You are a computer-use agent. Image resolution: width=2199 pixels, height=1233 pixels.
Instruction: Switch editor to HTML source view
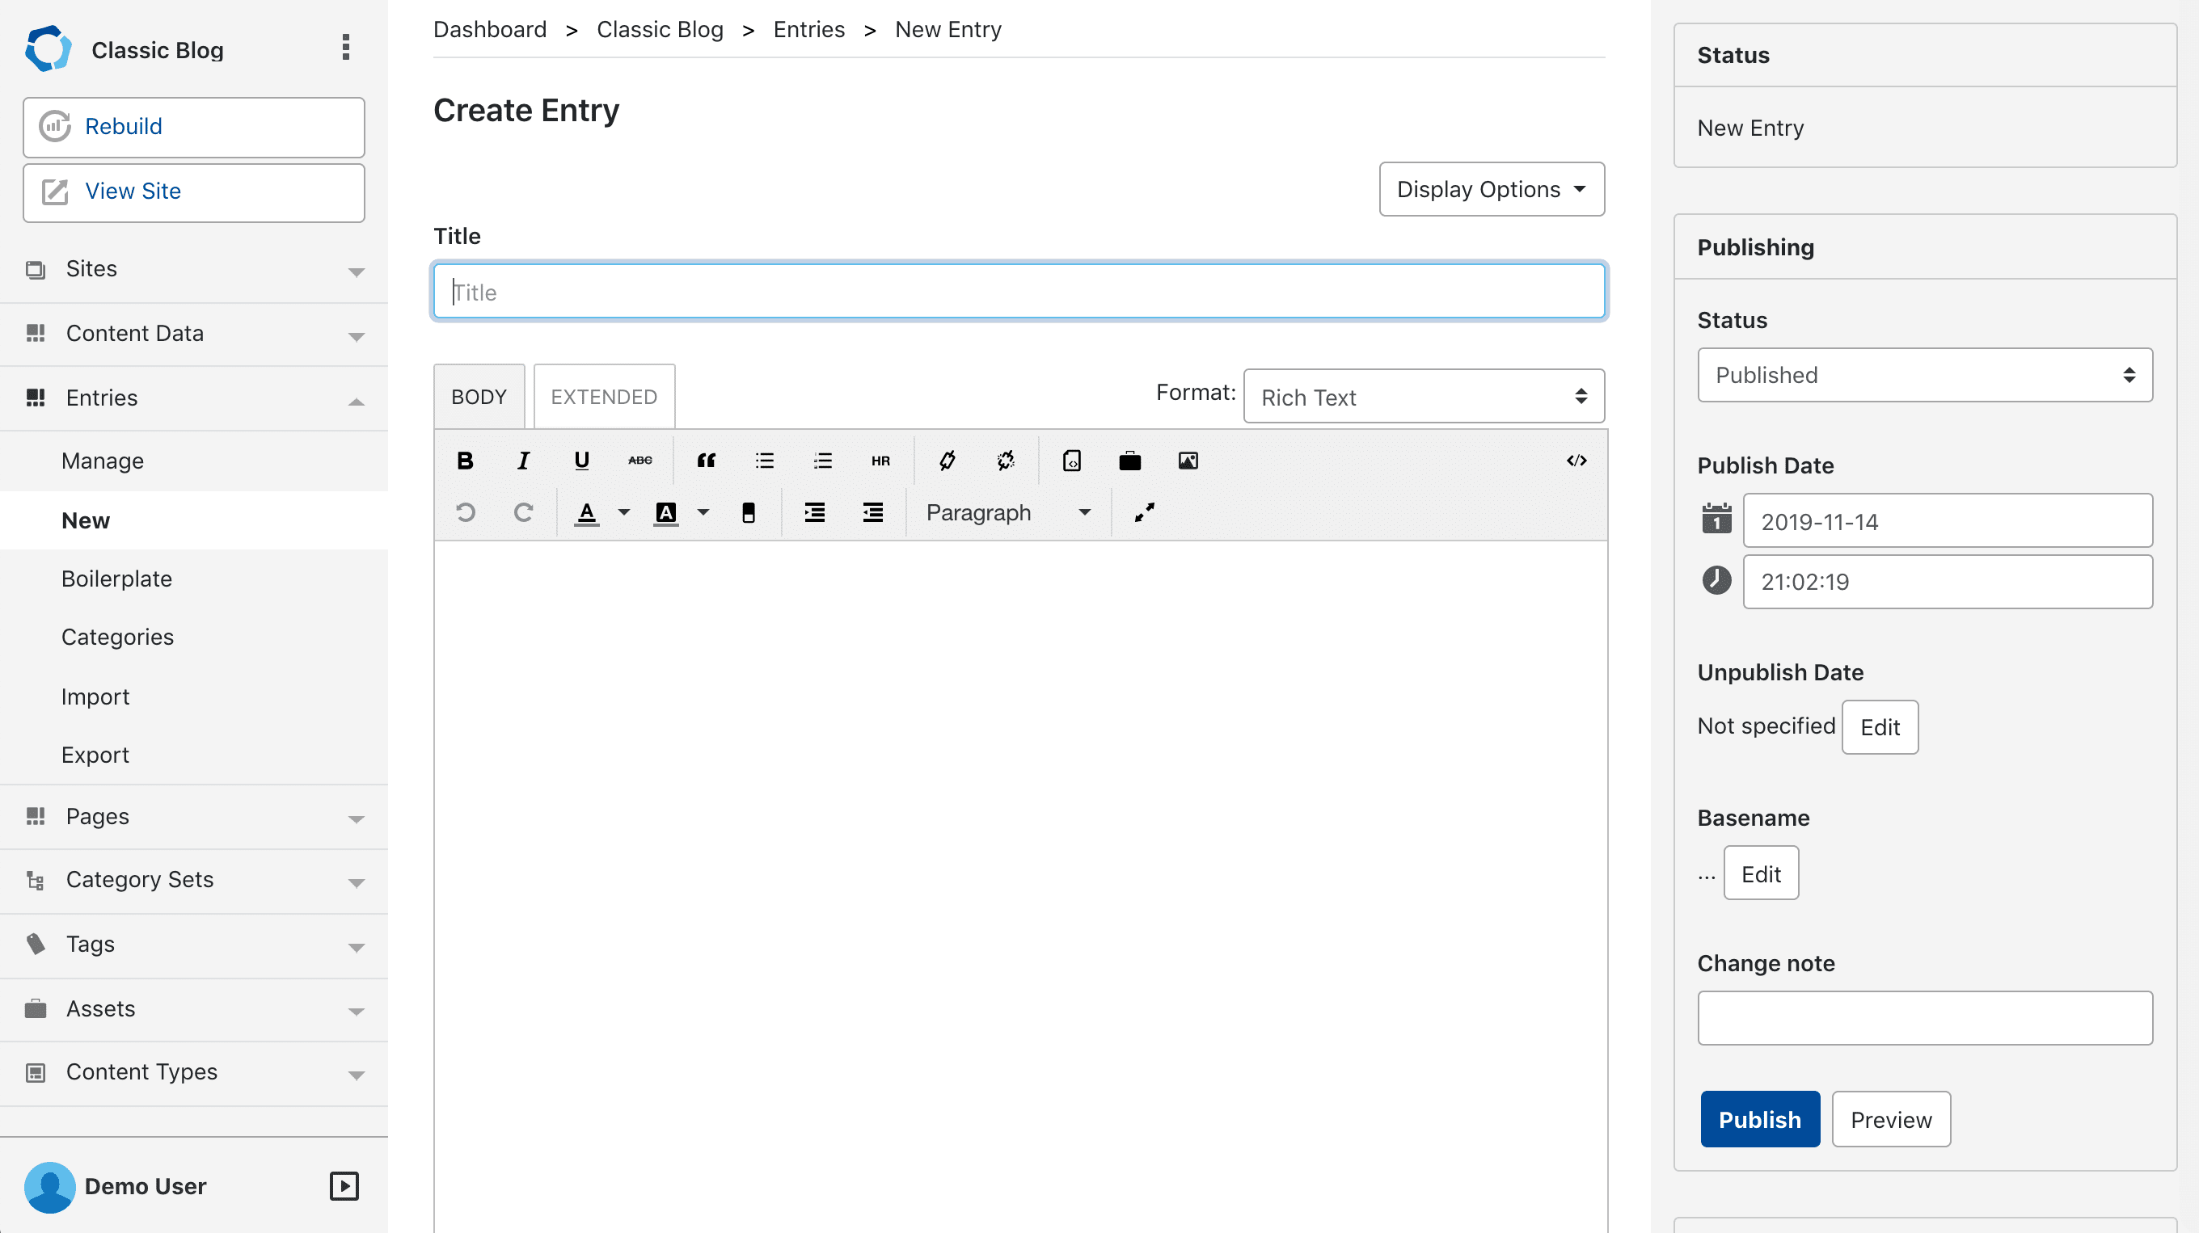pos(1576,461)
